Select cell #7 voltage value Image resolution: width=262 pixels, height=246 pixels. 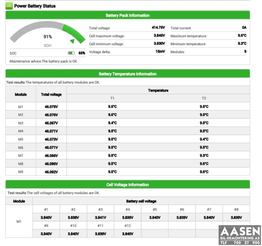click(x=209, y=217)
